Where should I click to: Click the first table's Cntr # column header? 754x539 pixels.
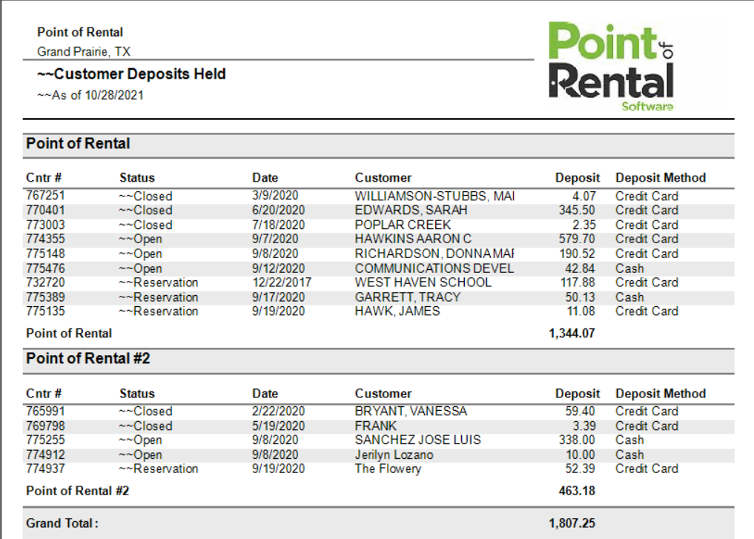point(43,178)
